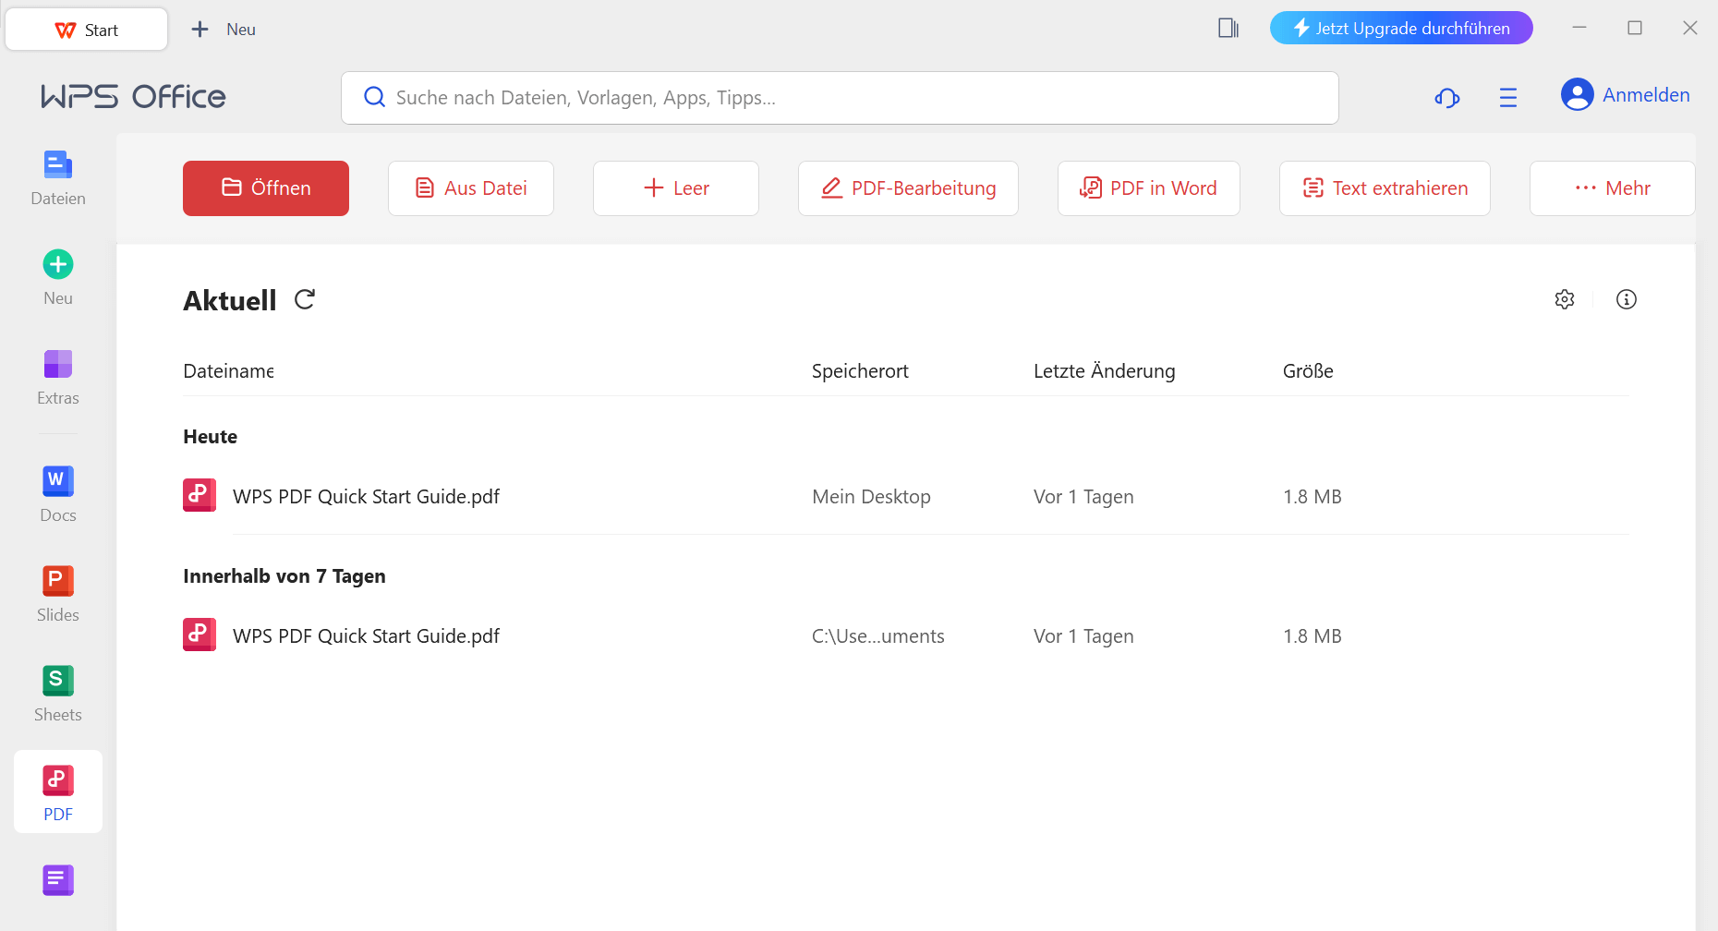Viewport: 1718px width, 931px height.
Task: Expand the Mehr options
Action: pyautogui.click(x=1613, y=188)
